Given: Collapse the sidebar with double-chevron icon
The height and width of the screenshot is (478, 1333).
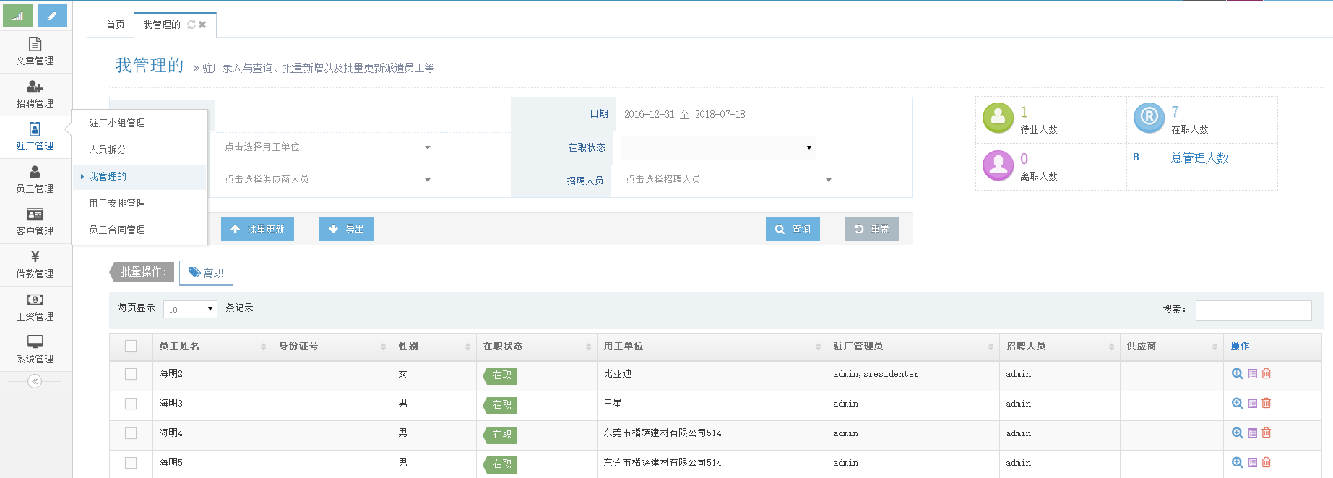Looking at the screenshot, I should point(35,381).
